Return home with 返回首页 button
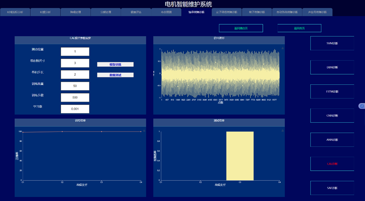Image resolution: width=365 pixels, height=201 pixels. pyautogui.click(x=299, y=28)
